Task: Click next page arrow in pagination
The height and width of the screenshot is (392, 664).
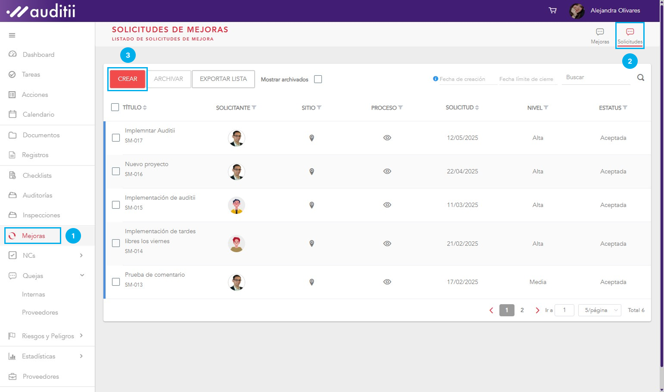Action: pos(537,310)
